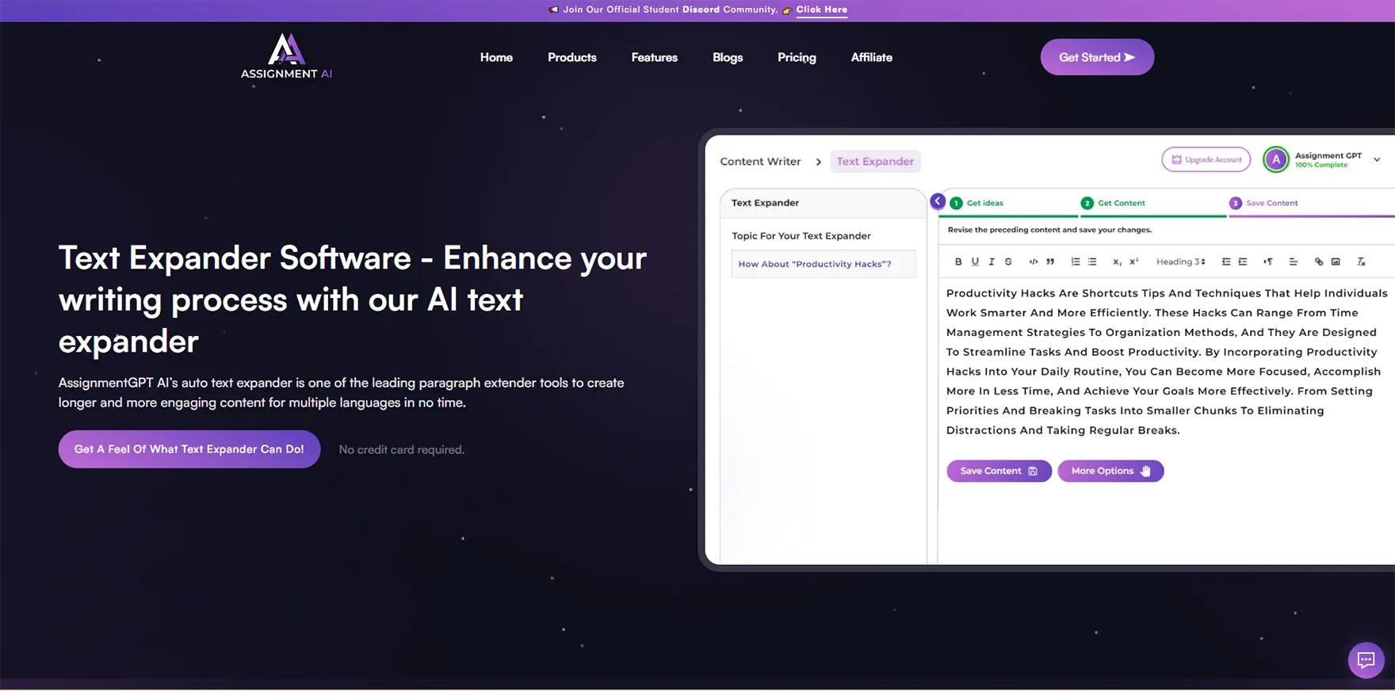Screen dimensions: 1395x691
Task: Click the '100% Complete' status text
Action: coord(1320,165)
